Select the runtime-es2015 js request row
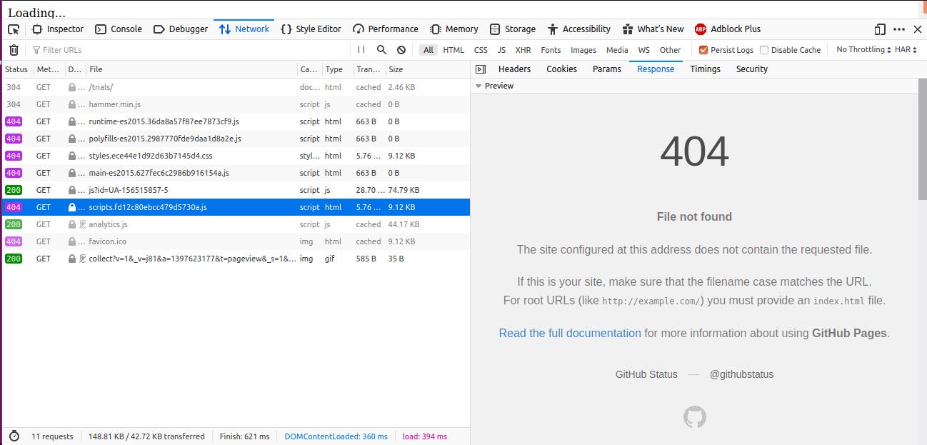This screenshot has width=927, height=445. click(236, 121)
